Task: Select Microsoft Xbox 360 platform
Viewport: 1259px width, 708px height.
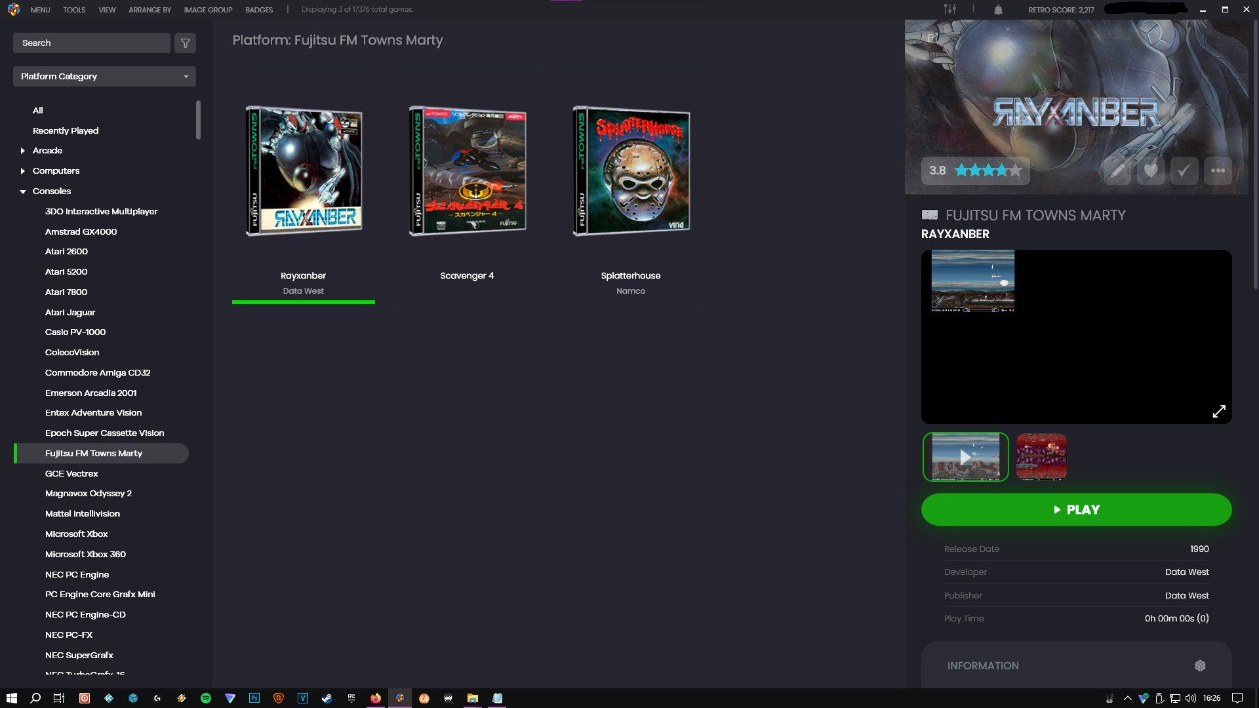Action: pyautogui.click(x=85, y=554)
